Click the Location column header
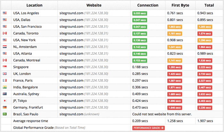 pos(35,5)
